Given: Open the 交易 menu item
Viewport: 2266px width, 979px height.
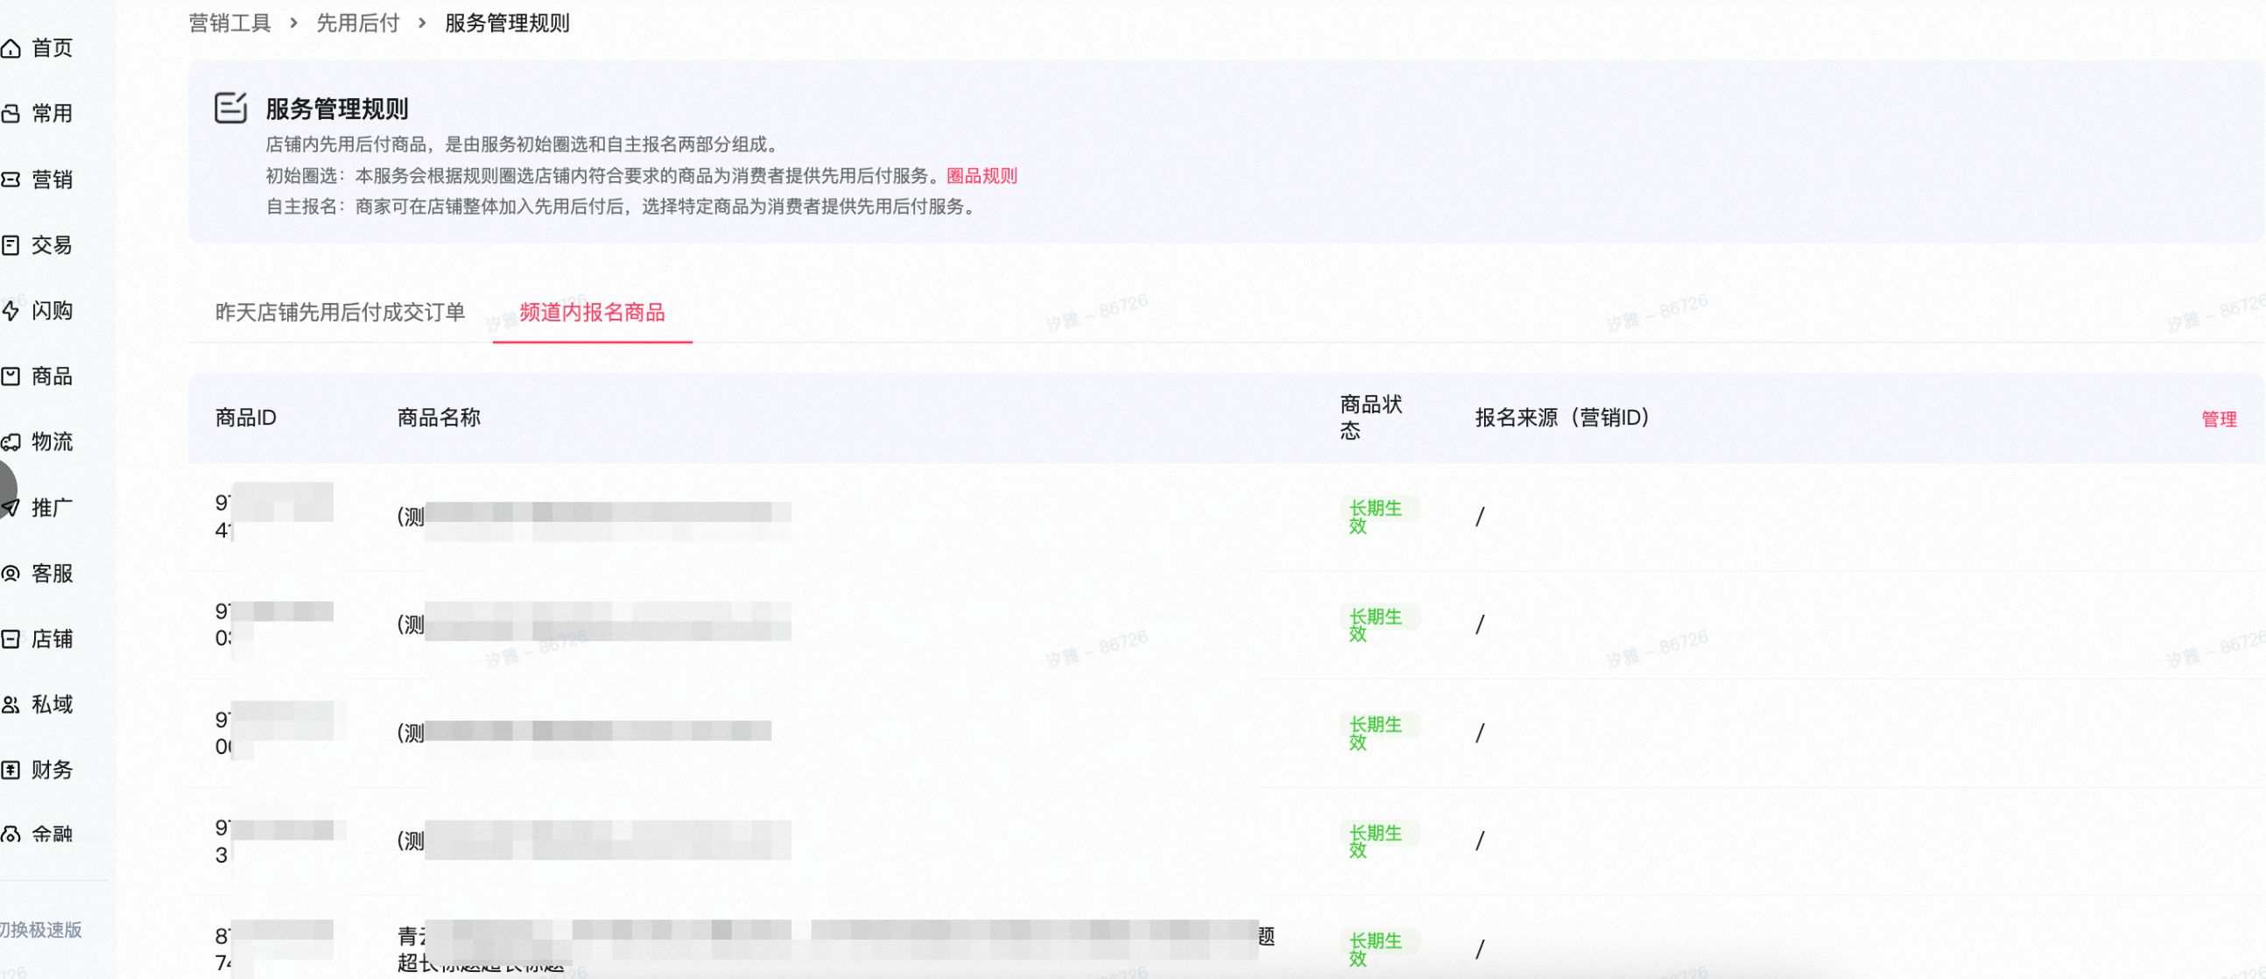Looking at the screenshot, I should [x=52, y=245].
